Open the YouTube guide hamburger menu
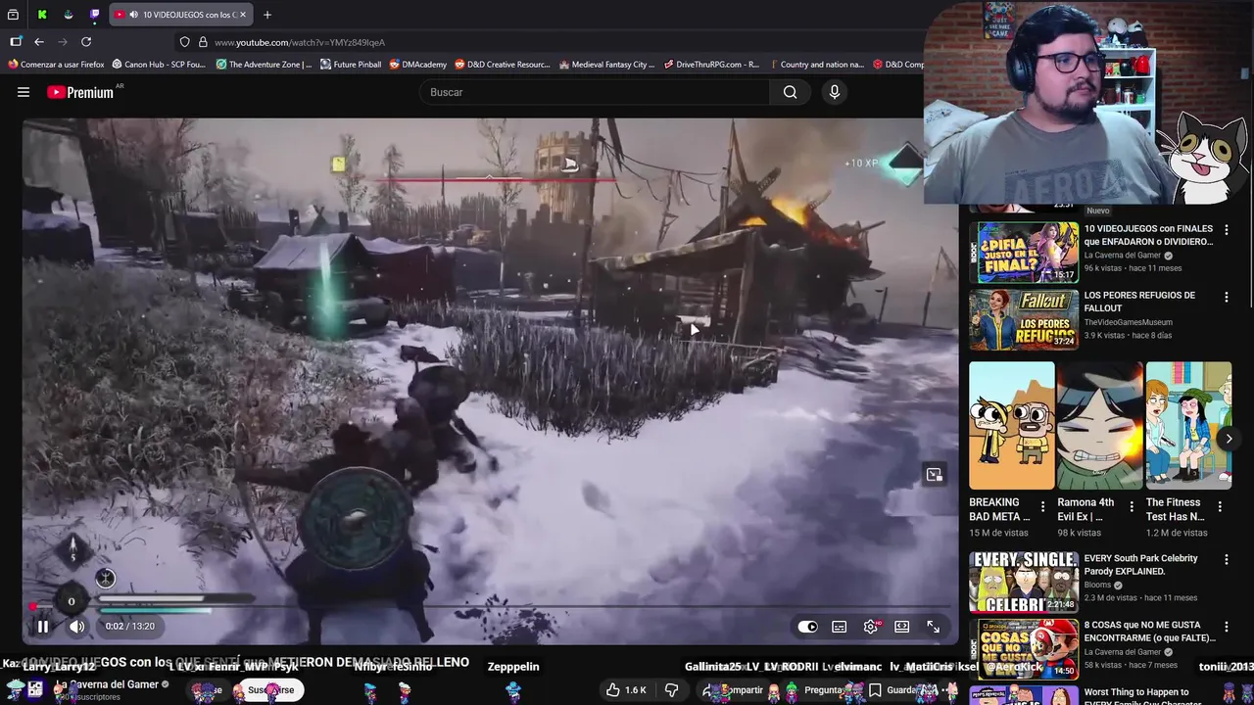The width and height of the screenshot is (1254, 705). coord(24,92)
